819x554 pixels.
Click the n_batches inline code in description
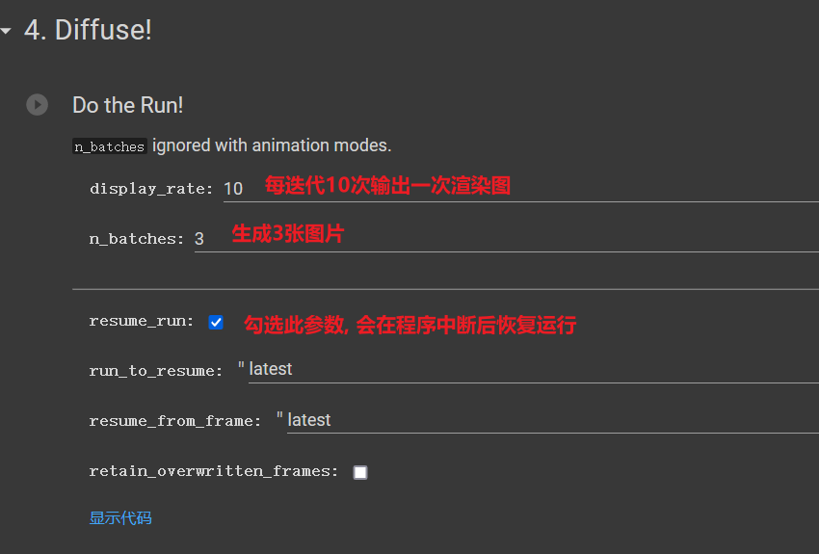pyautogui.click(x=110, y=147)
